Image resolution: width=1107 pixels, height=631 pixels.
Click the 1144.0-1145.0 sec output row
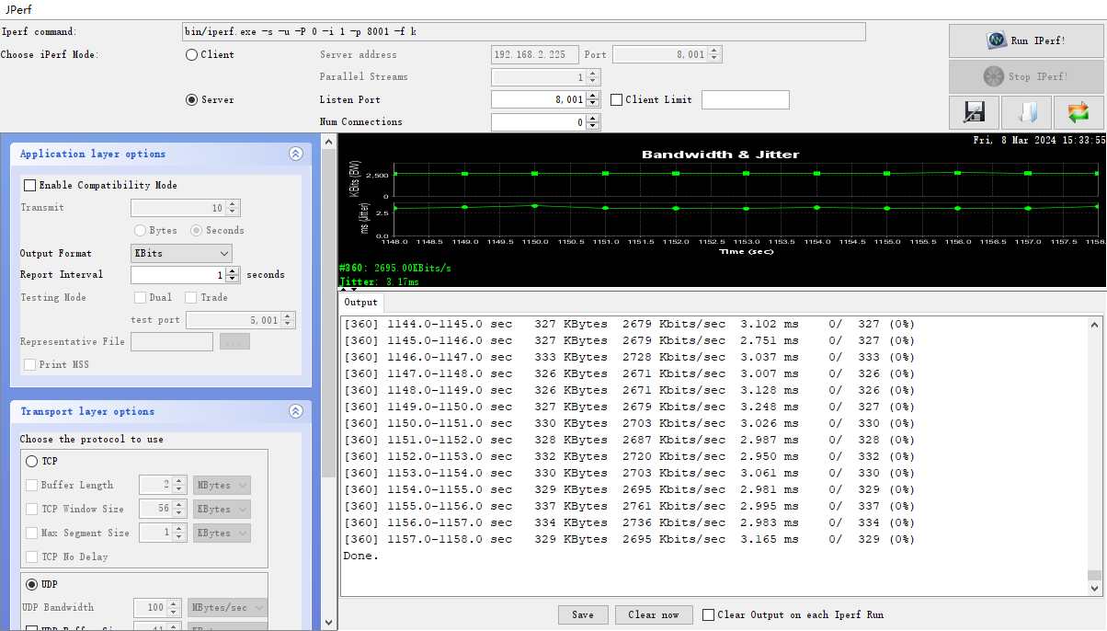(x=629, y=324)
